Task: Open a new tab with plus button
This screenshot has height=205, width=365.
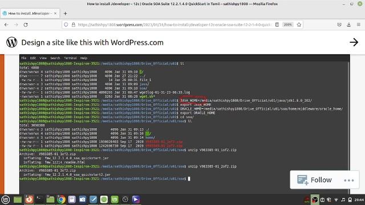Action: point(66,14)
